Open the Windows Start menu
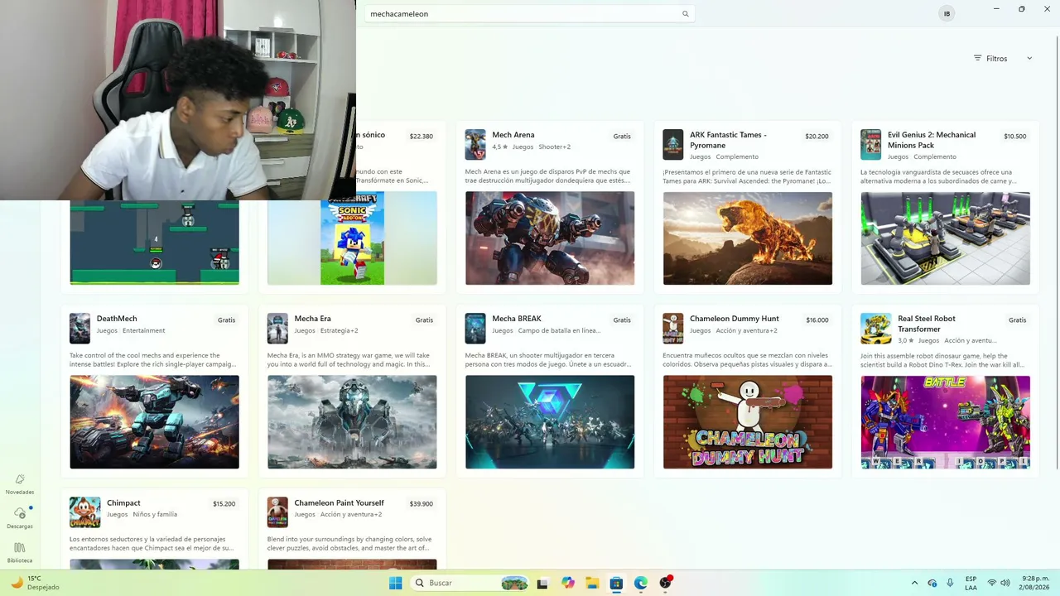Viewport: 1060px width, 596px height. tap(395, 583)
